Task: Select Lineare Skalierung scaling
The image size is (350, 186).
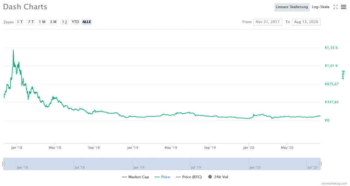Action: [292, 7]
